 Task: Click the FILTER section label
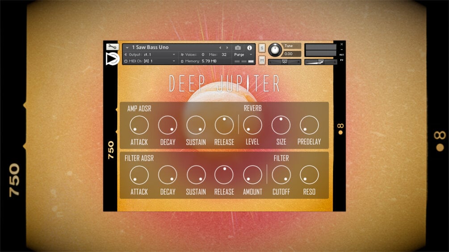click(x=281, y=158)
